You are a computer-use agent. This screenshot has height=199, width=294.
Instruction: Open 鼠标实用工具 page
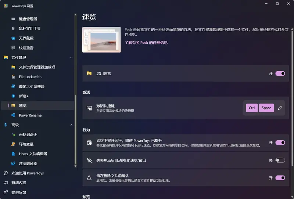coord(37,29)
